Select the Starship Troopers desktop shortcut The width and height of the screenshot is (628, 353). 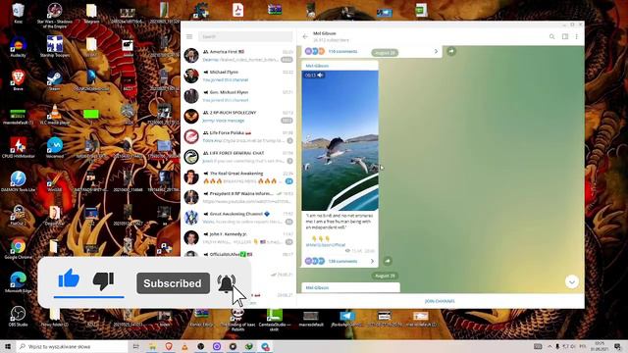pos(55,47)
